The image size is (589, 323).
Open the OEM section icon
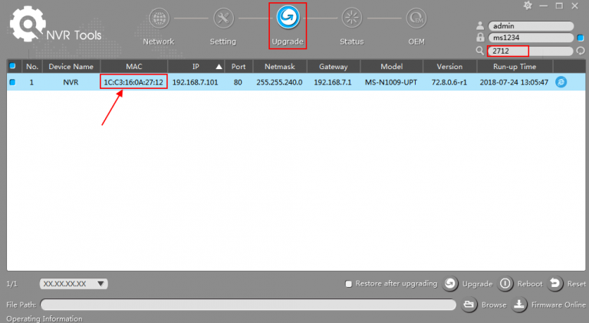pos(416,18)
